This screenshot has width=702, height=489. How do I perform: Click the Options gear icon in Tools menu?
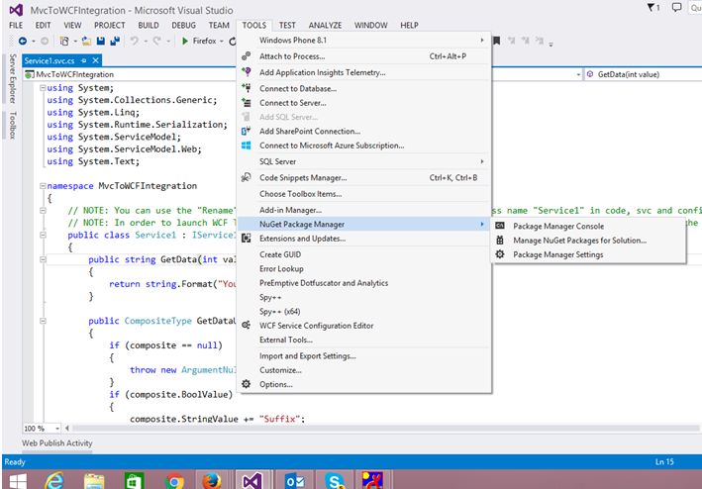pyautogui.click(x=247, y=384)
